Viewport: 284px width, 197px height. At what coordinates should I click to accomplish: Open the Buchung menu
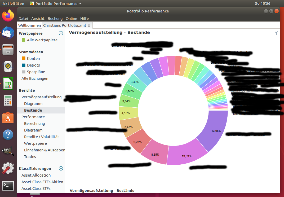[55, 19]
